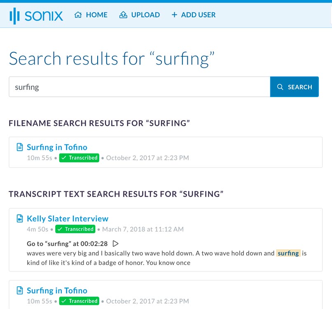Select the home icon in the navbar
Viewport: 332px width, 309px height.
click(77, 14)
